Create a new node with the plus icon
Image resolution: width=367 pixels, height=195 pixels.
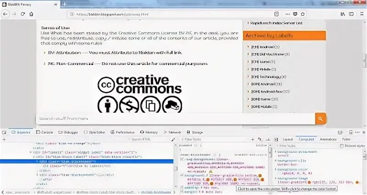click(x=4, y=140)
